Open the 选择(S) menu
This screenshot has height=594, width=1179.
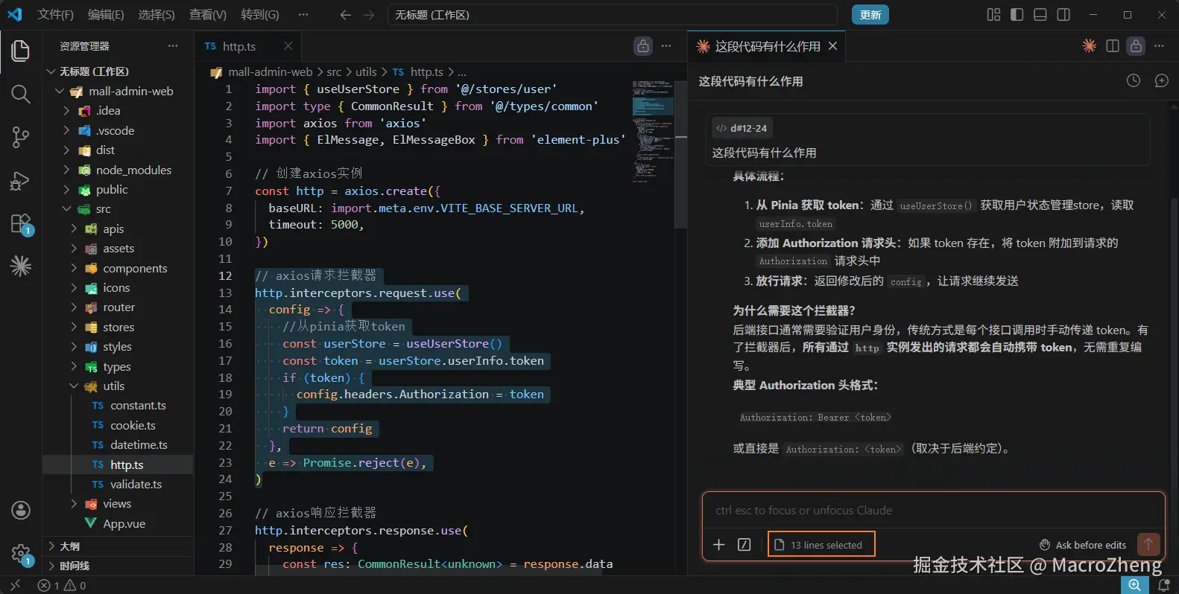pos(157,15)
